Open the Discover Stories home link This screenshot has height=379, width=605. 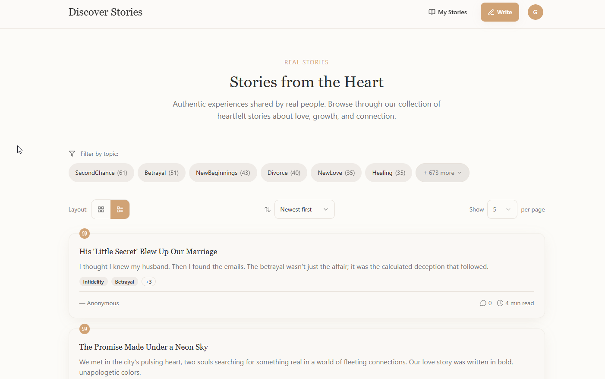point(105,12)
